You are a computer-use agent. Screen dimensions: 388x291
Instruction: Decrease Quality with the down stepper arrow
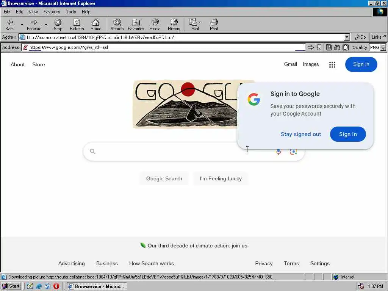pos(383,49)
